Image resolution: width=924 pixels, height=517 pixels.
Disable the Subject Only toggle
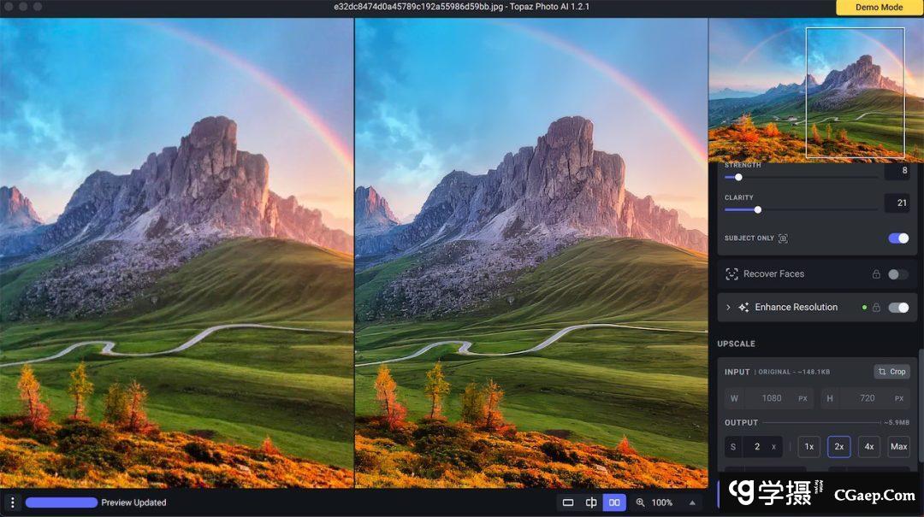pyautogui.click(x=898, y=238)
